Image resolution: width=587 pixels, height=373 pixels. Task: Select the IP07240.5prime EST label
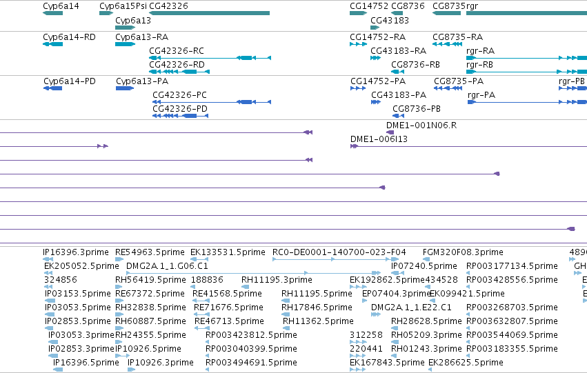click(424, 266)
